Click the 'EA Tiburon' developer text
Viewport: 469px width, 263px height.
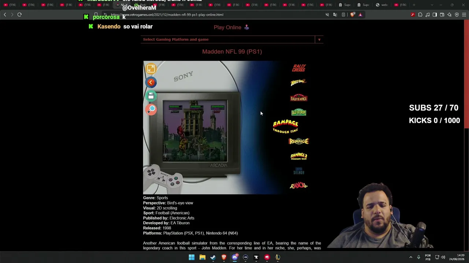pyautogui.click(x=180, y=223)
